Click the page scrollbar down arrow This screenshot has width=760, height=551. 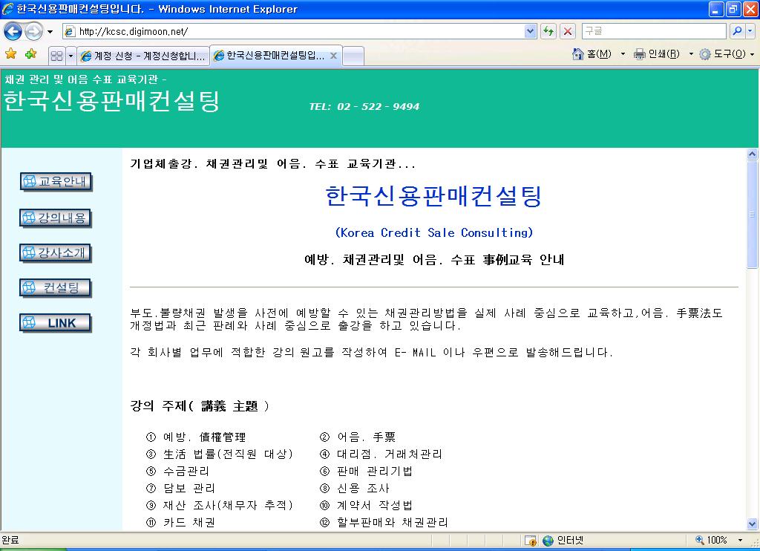click(x=753, y=524)
